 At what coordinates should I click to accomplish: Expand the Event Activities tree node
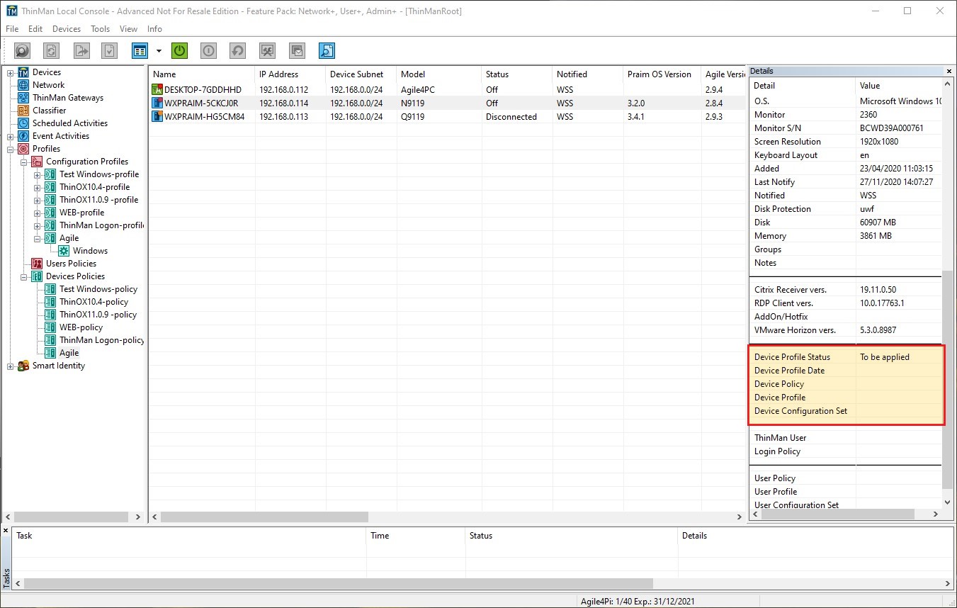coord(11,136)
